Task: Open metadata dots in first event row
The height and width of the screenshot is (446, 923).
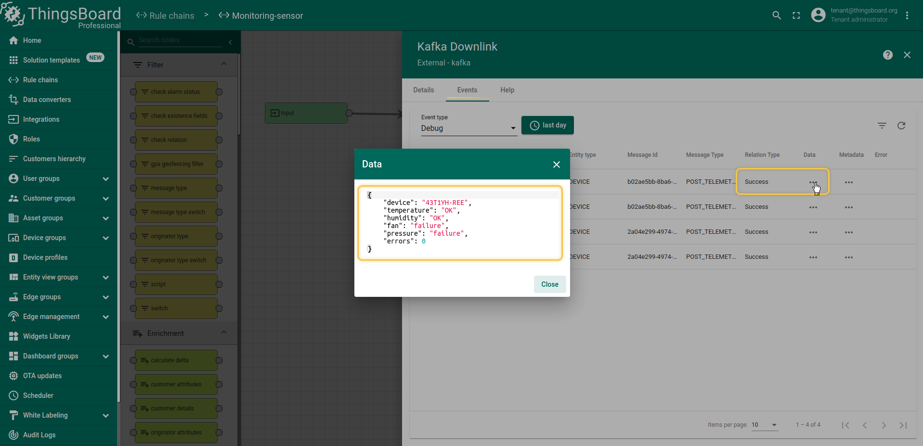Action: 848,182
